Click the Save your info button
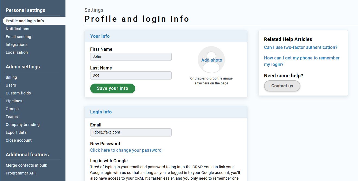358x181 pixels. (112, 88)
